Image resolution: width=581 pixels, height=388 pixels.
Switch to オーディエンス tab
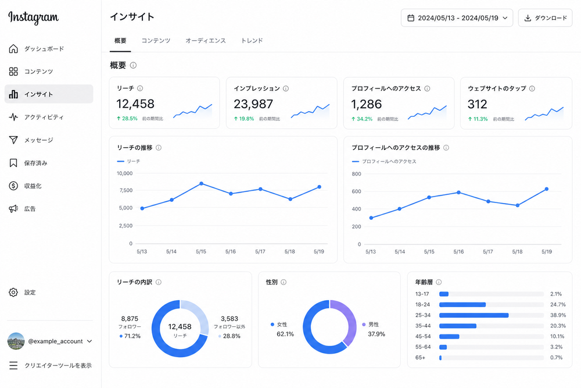206,41
